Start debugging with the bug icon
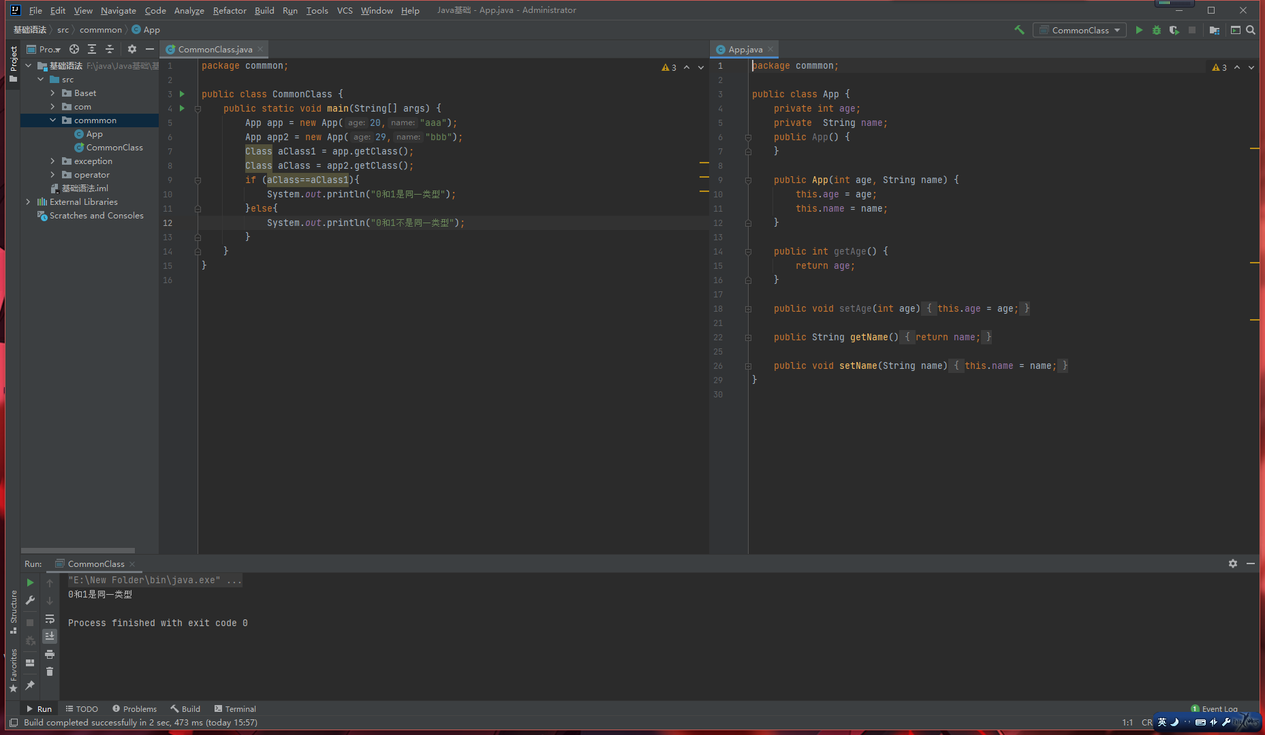Screen dimensions: 1265x735 coord(1157,30)
